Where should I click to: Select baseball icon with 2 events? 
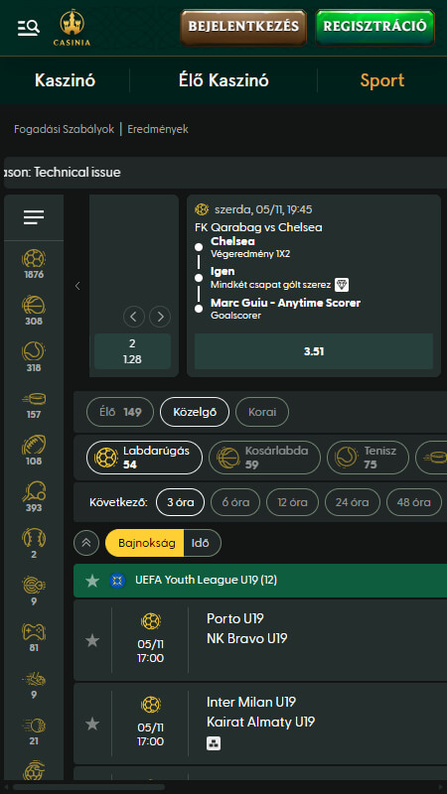pos(34,538)
